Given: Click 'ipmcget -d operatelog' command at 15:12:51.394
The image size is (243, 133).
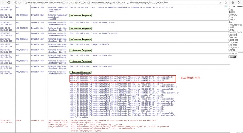Looking at the screenshot, I should click(x=101, y=55).
